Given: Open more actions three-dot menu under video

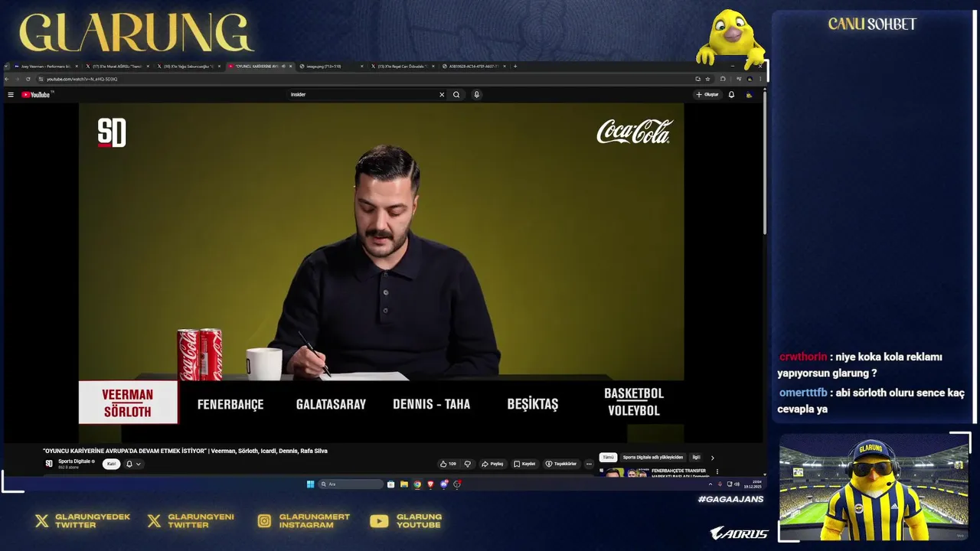Looking at the screenshot, I should (589, 464).
